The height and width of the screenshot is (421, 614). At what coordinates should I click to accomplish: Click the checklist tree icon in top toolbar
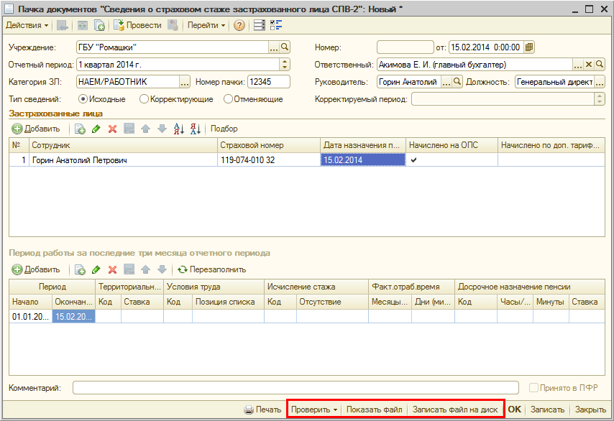(276, 25)
